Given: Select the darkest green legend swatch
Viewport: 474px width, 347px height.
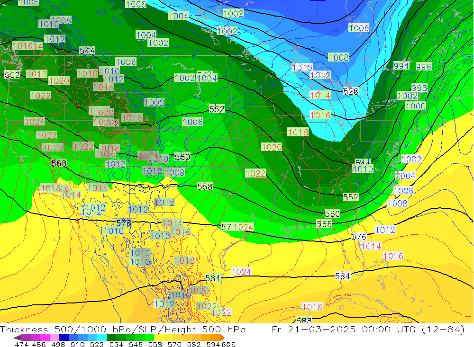Looking at the screenshot, I should tap(111, 338).
